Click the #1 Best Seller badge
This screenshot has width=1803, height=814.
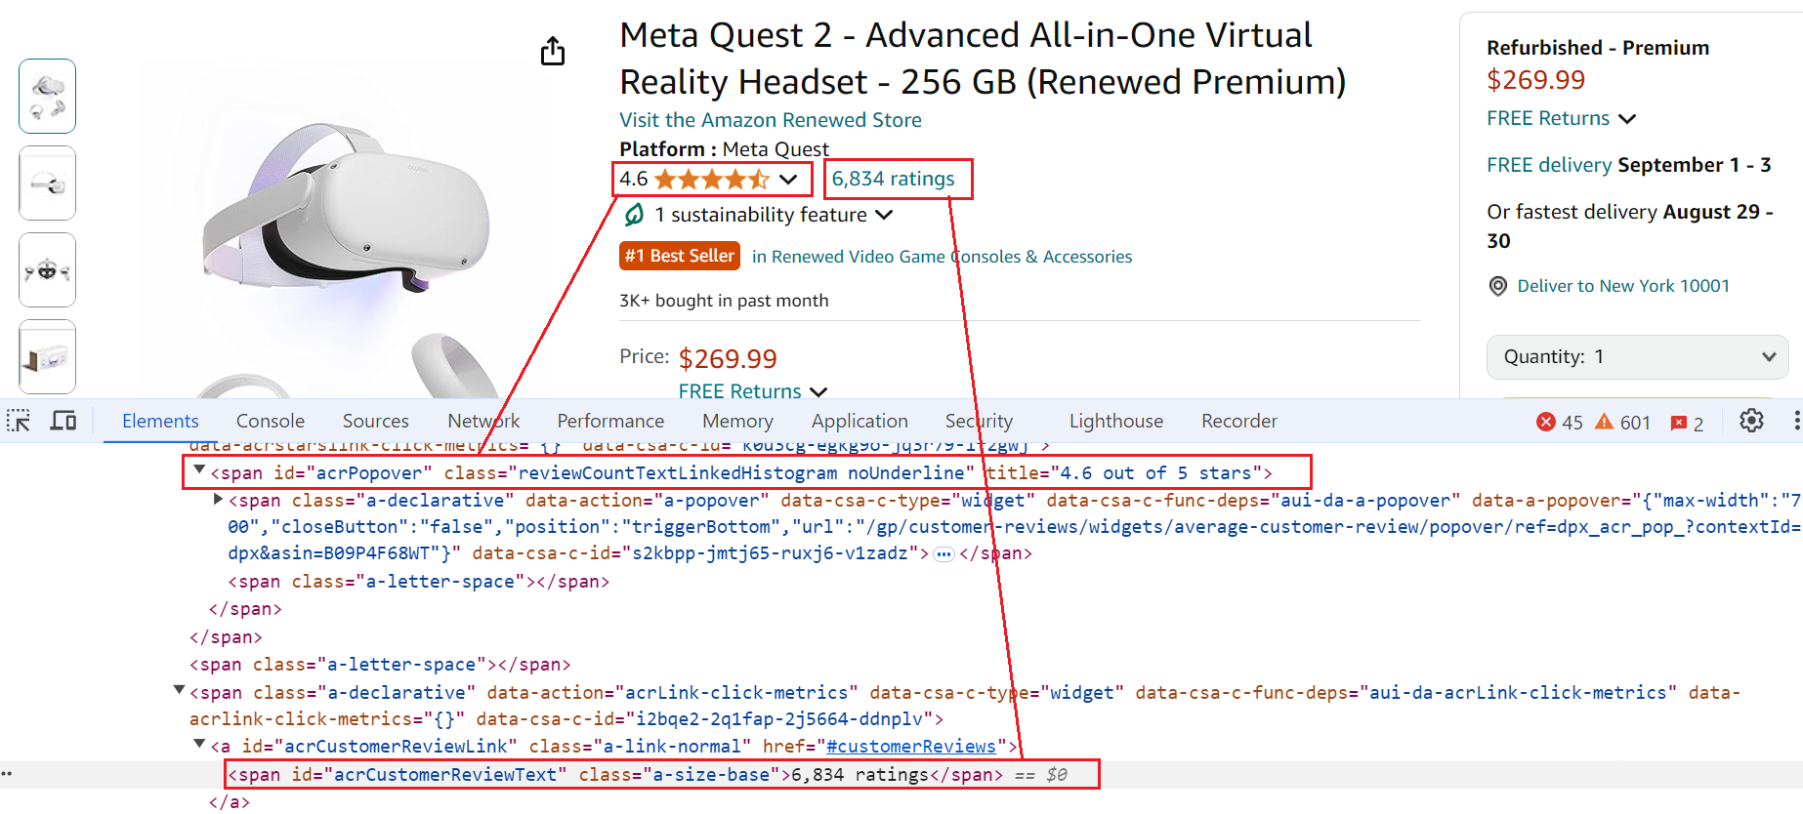click(680, 256)
